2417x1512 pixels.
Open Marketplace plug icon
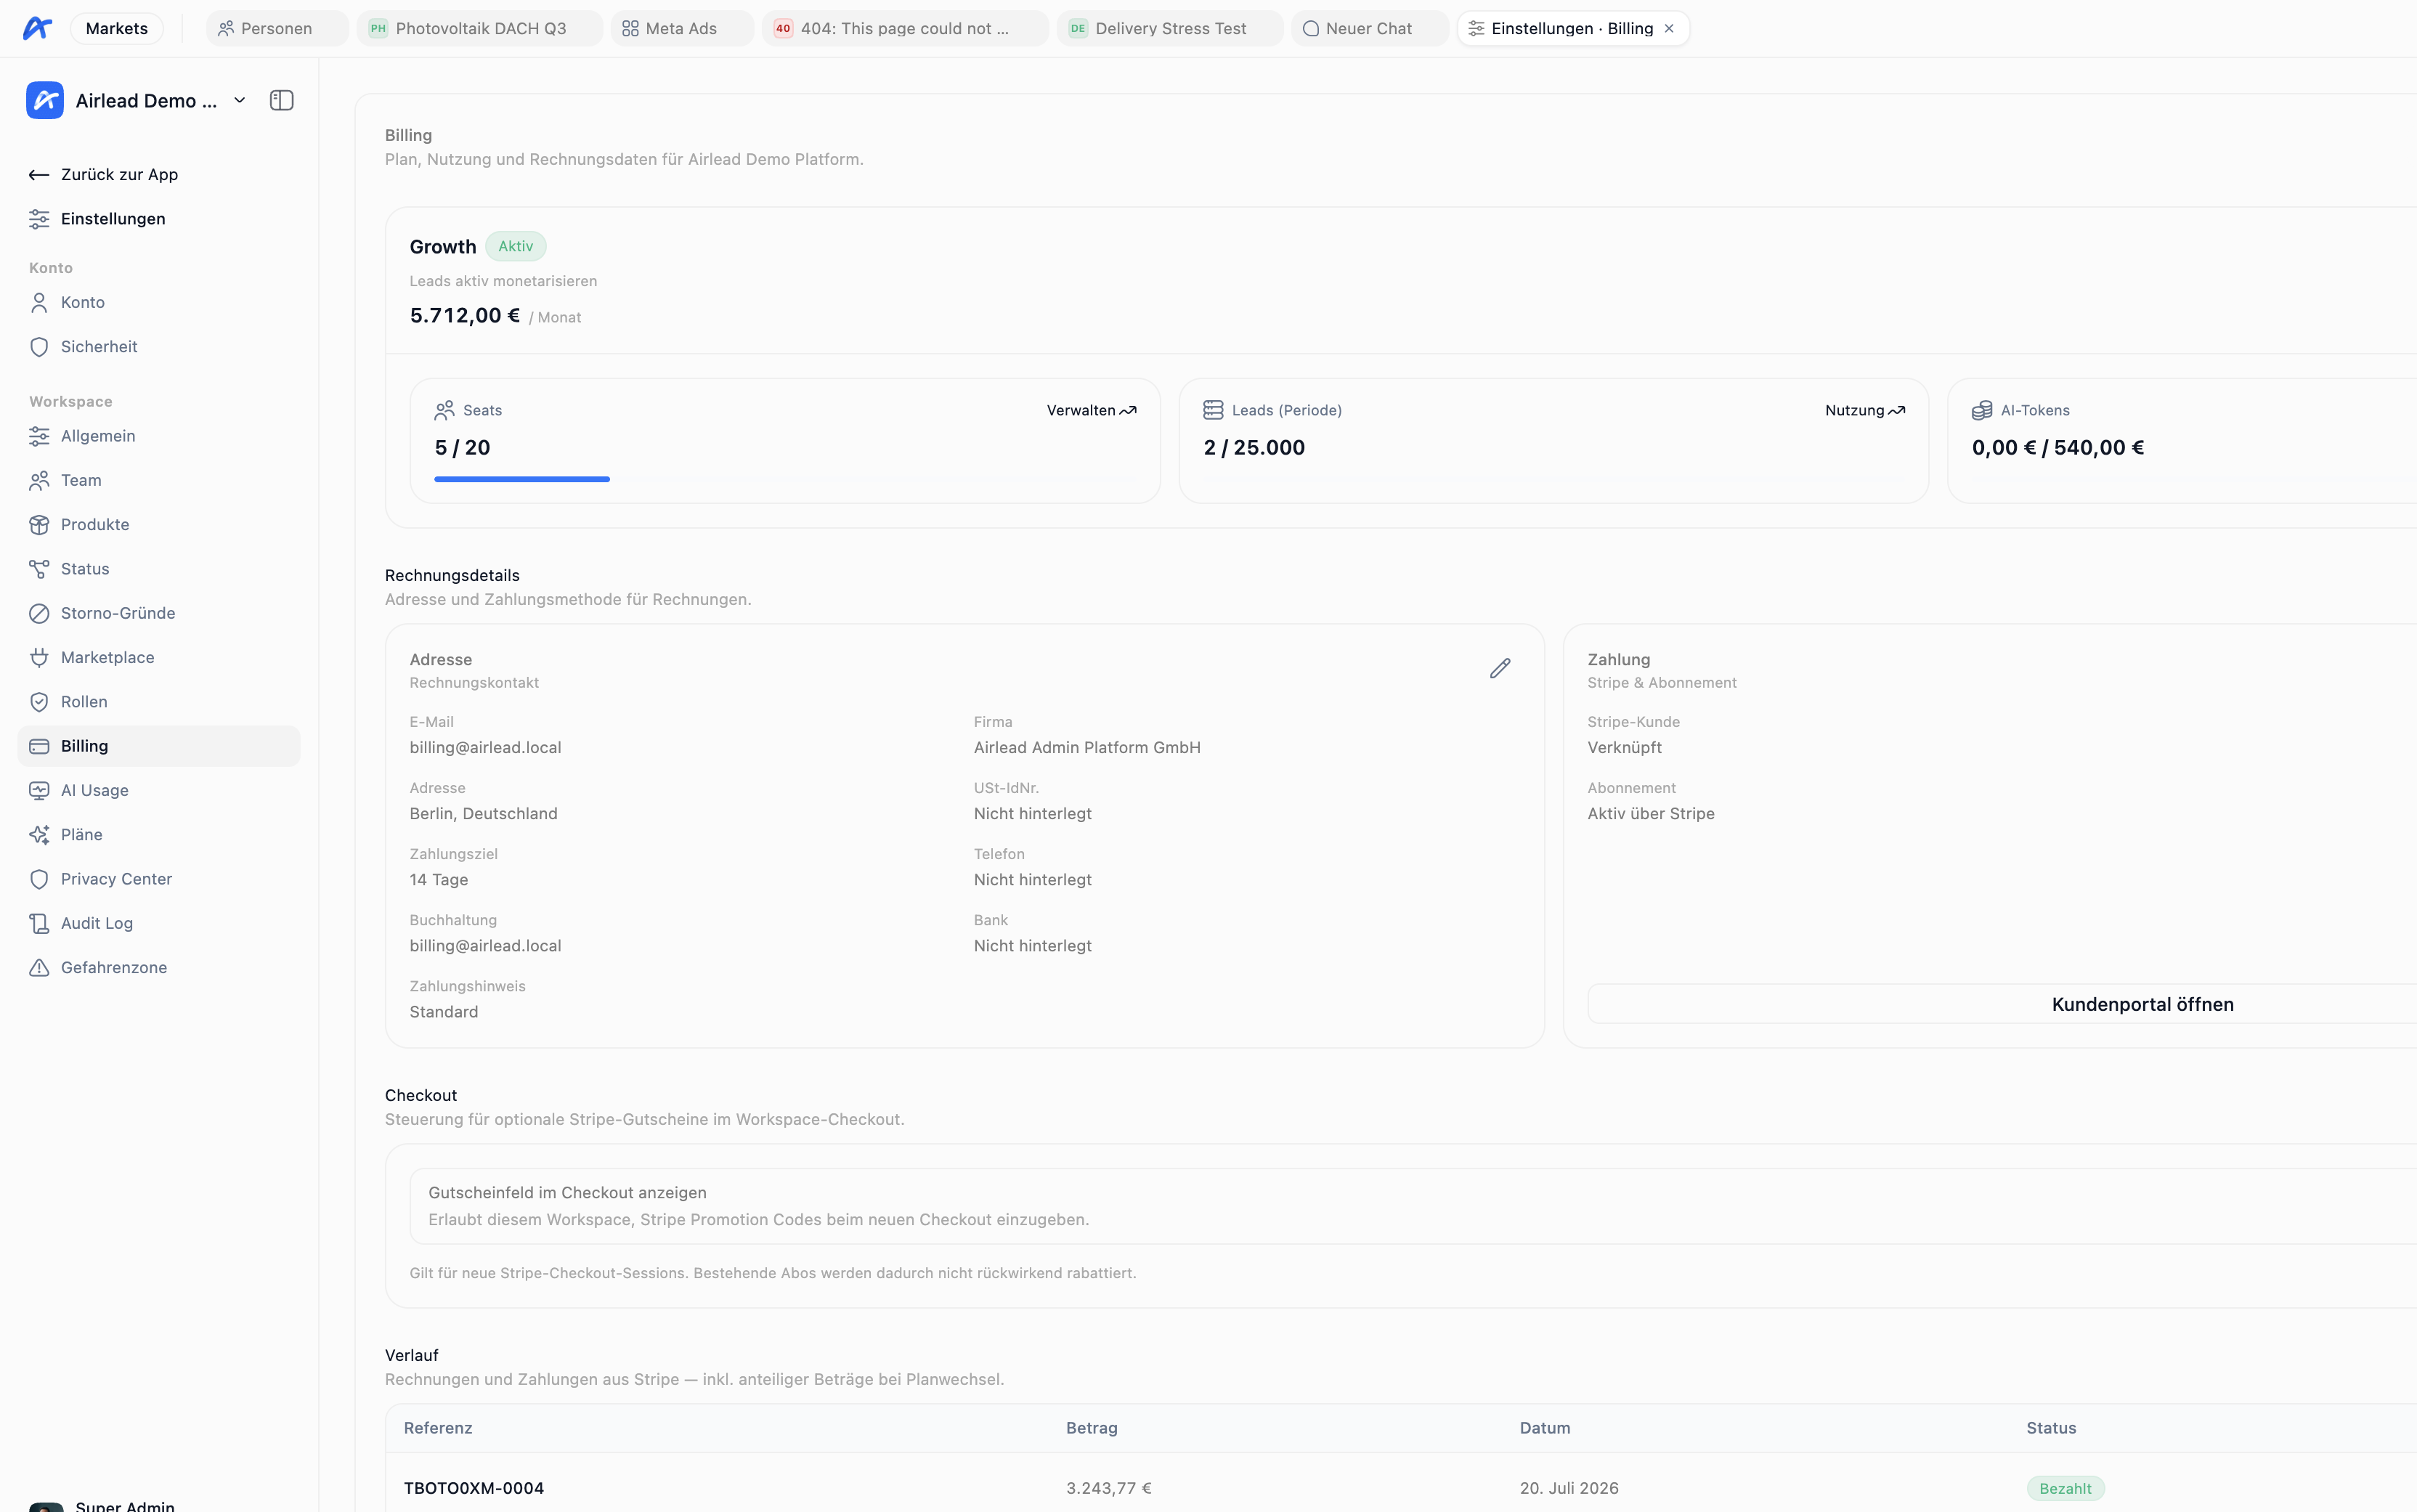pos(39,658)
